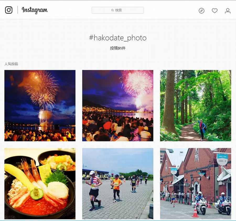Click the Instagram camera logo icon

click(x=9, y=10)
